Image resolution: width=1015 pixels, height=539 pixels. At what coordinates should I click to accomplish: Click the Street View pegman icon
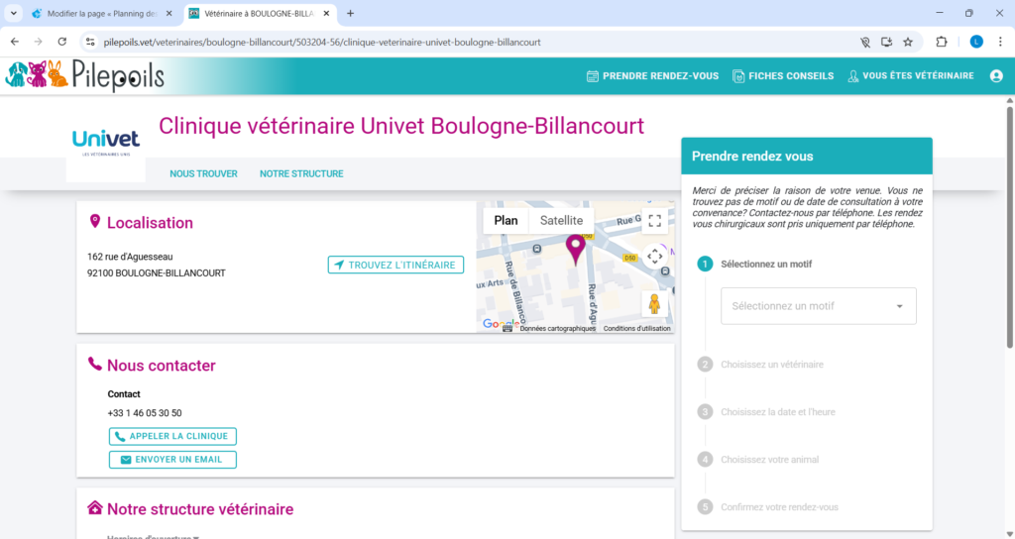point(654,303)
